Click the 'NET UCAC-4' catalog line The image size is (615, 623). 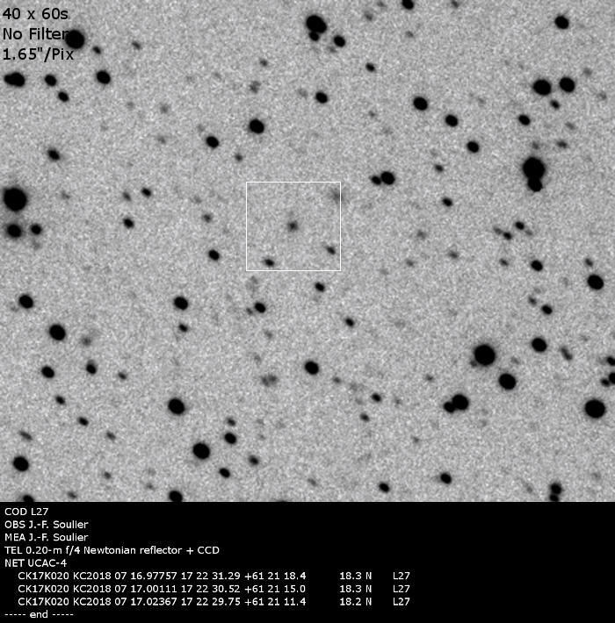[x=35, y=563]
